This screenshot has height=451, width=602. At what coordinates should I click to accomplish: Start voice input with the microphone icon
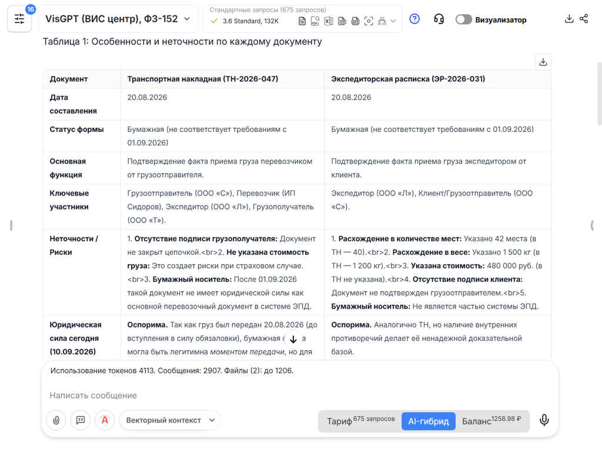coord(544,420)
